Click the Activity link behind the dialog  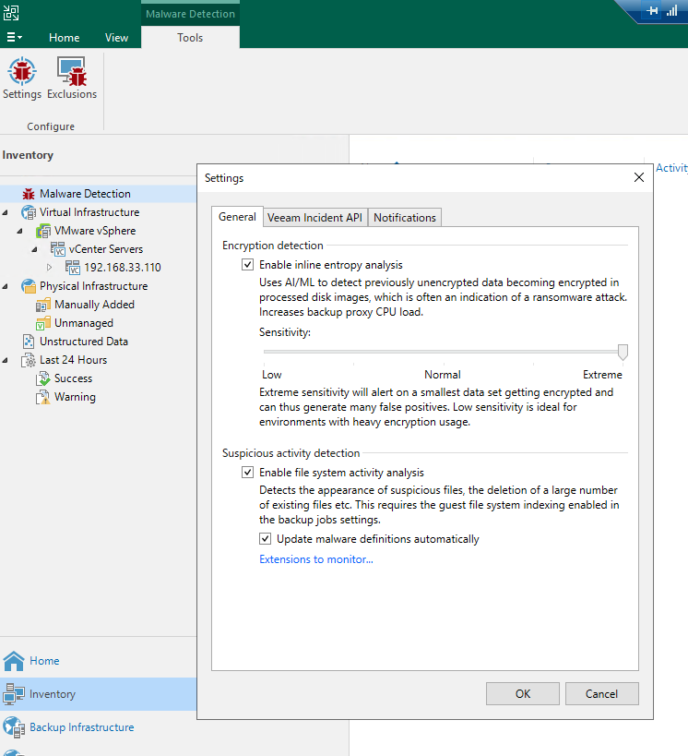coord(671,168)
